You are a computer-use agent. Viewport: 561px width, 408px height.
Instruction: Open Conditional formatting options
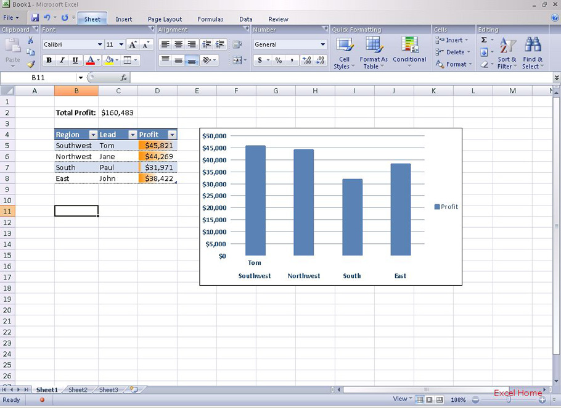[x=409, y=53]
